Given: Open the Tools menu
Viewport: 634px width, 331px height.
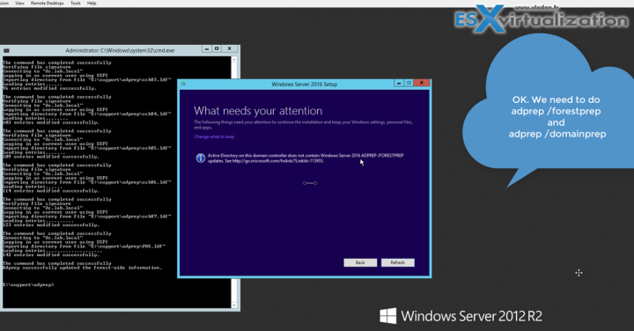Looking at the screenshot, I should coord(75,3).
